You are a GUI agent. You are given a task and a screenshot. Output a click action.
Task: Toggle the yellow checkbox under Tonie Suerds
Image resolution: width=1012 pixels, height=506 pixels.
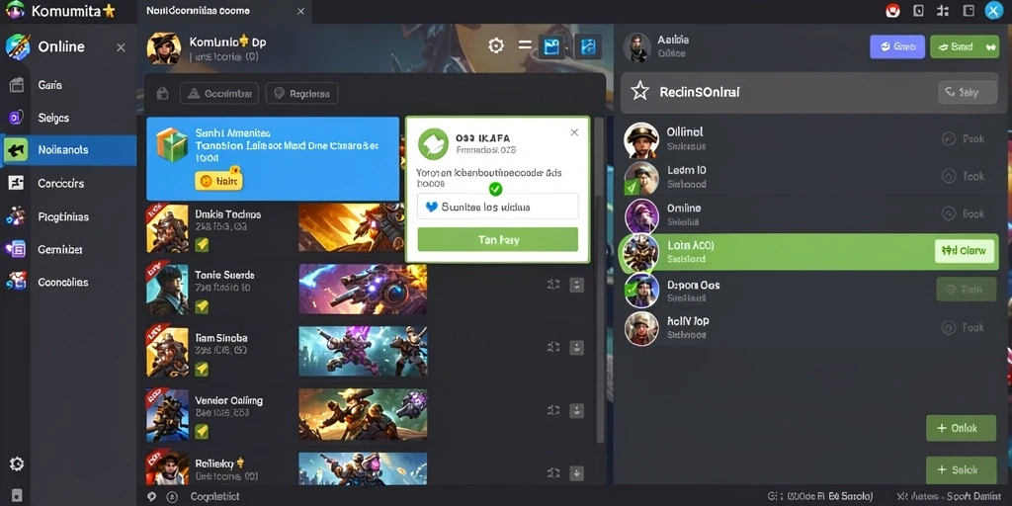click(x=202, y=306)
